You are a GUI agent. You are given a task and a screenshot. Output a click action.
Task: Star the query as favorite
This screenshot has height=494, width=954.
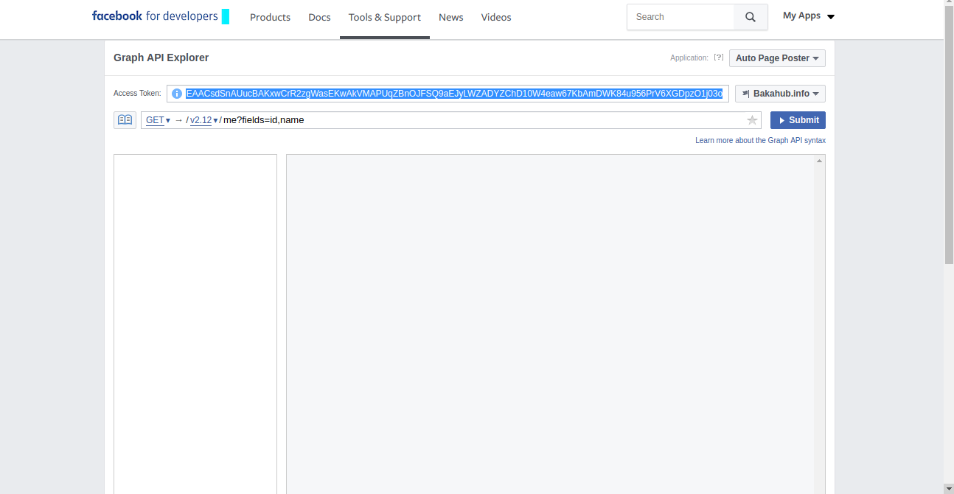pos(752,120)
